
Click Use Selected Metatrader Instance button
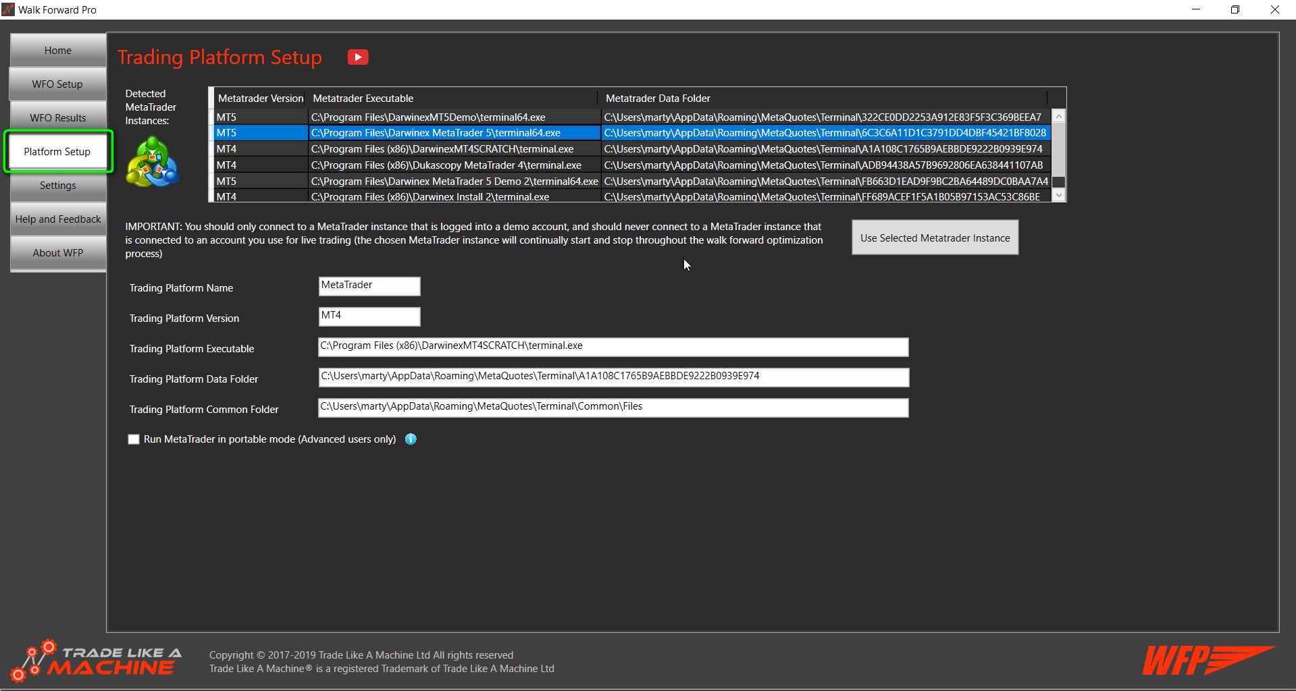point(935,238)
